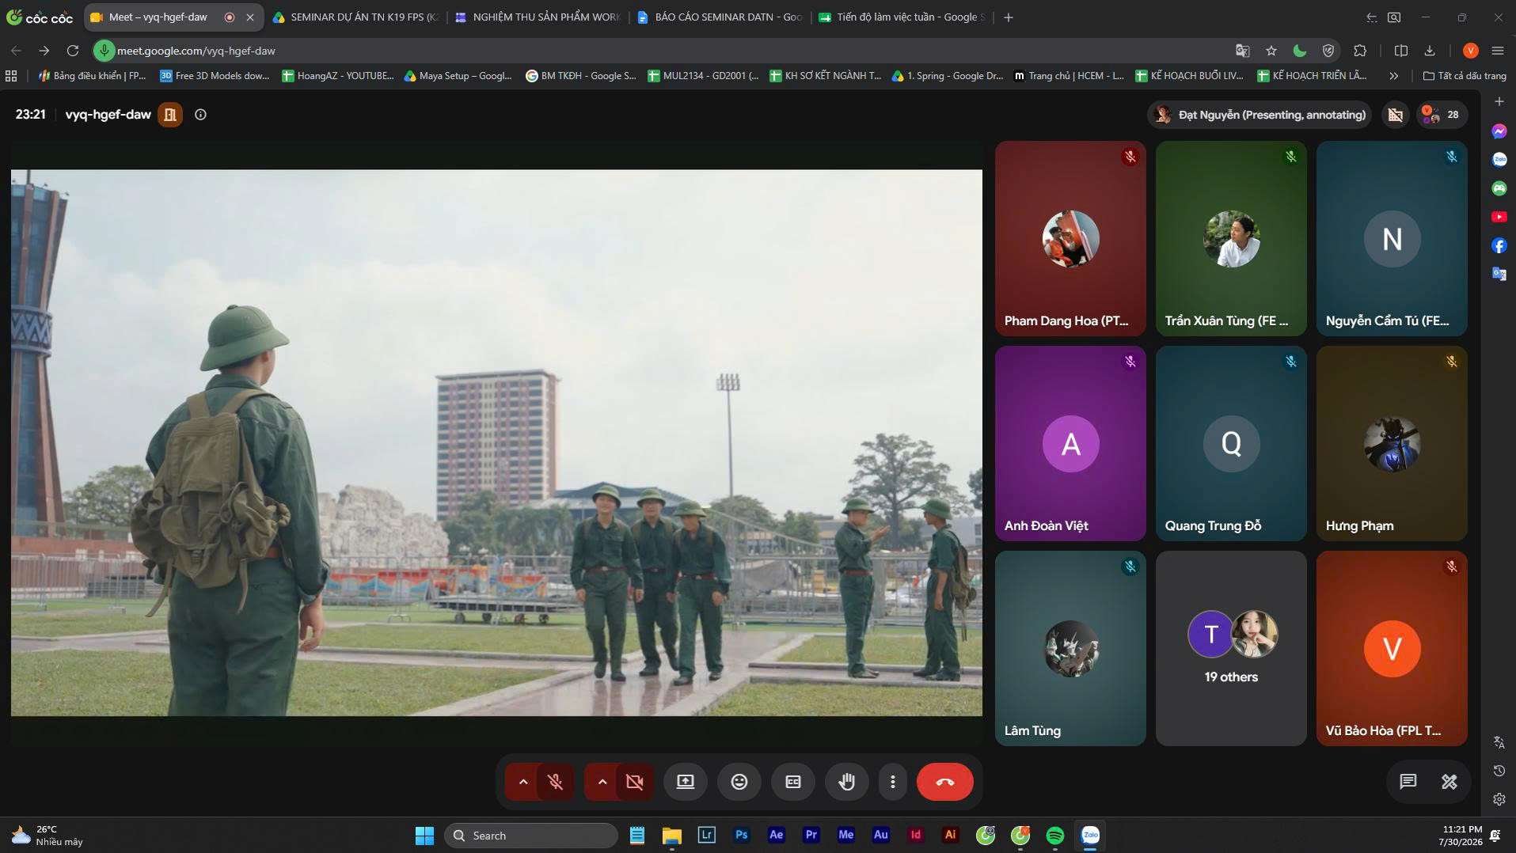Click the present screen icon
1516x853 pixels.
[x=685, y=782]
